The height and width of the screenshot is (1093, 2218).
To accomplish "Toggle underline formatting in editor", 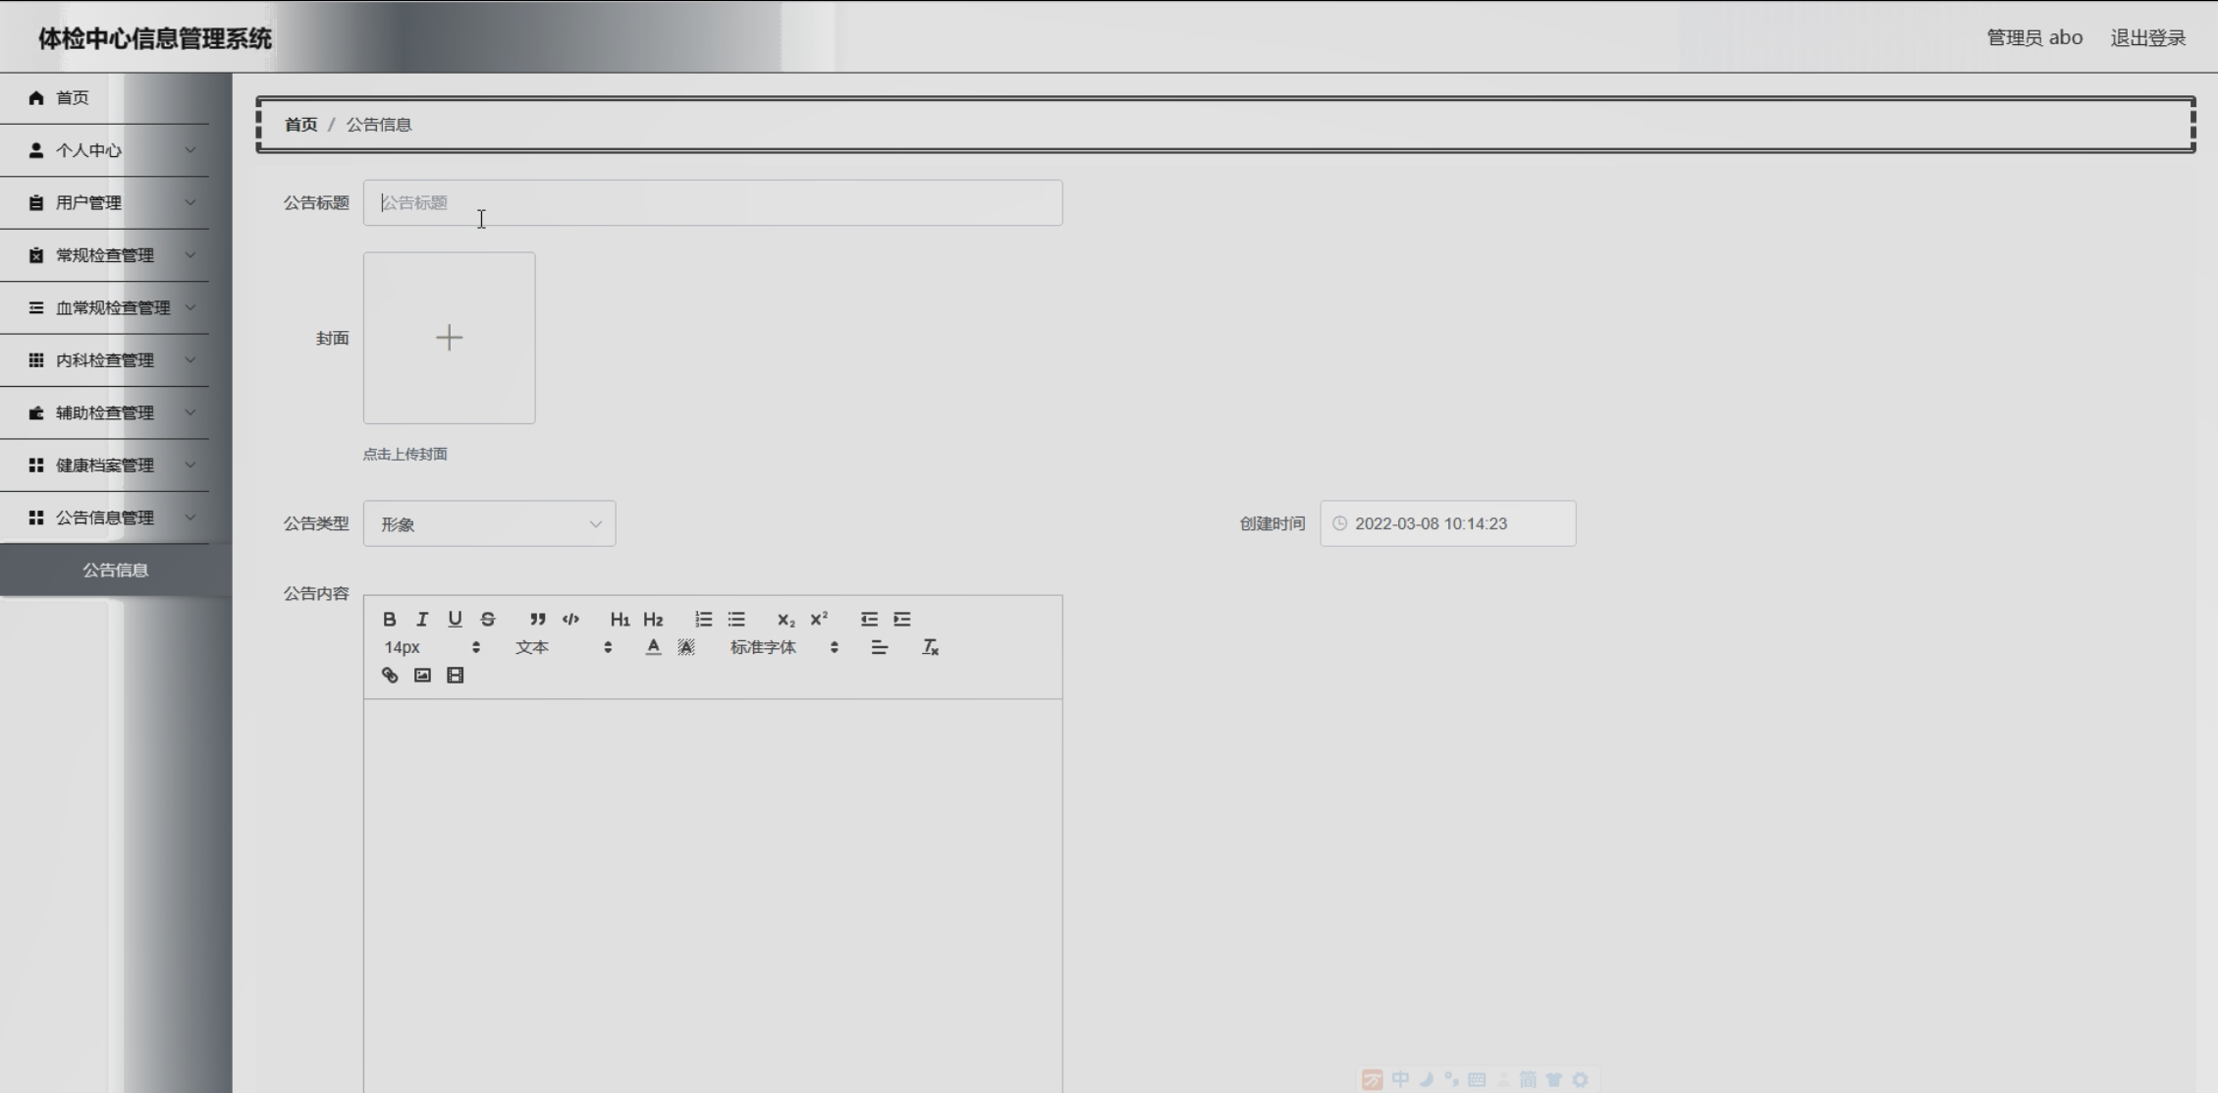I will 455,620.
